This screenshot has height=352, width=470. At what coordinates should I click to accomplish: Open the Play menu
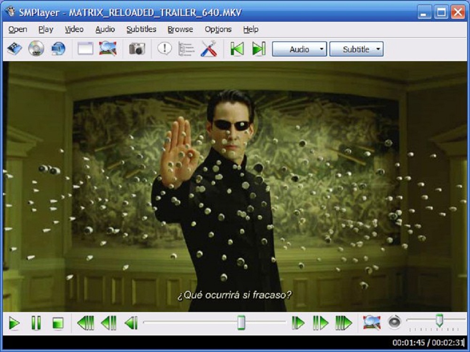point(46,29)
